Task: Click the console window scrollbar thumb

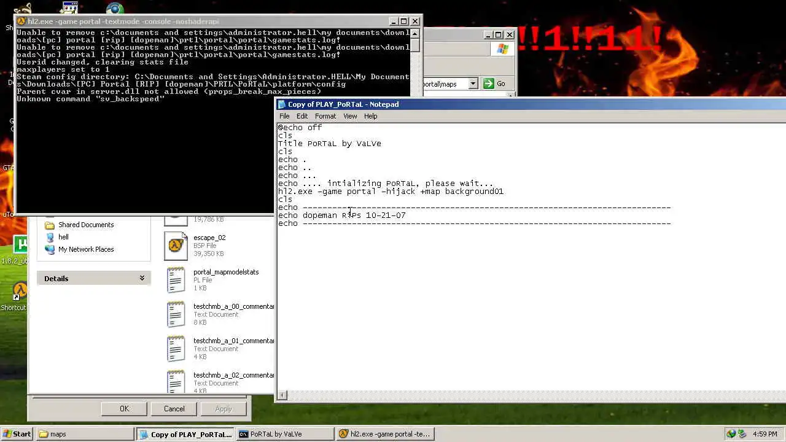Action: pyautogui.click(x=415, y=45)
